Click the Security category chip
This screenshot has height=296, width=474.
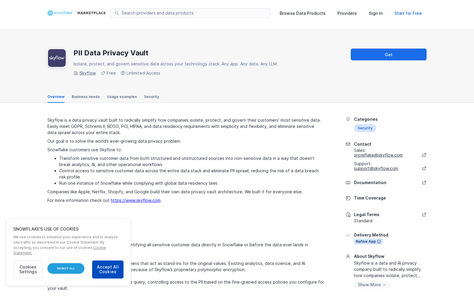click(x=365, y=128)
